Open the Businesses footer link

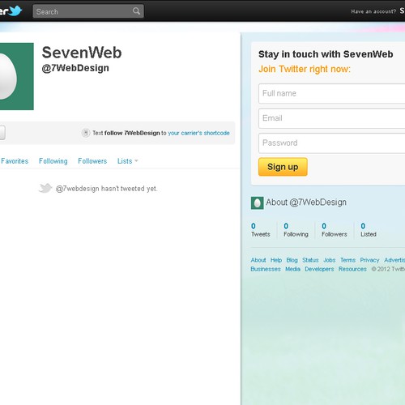(x=266, y=269)
